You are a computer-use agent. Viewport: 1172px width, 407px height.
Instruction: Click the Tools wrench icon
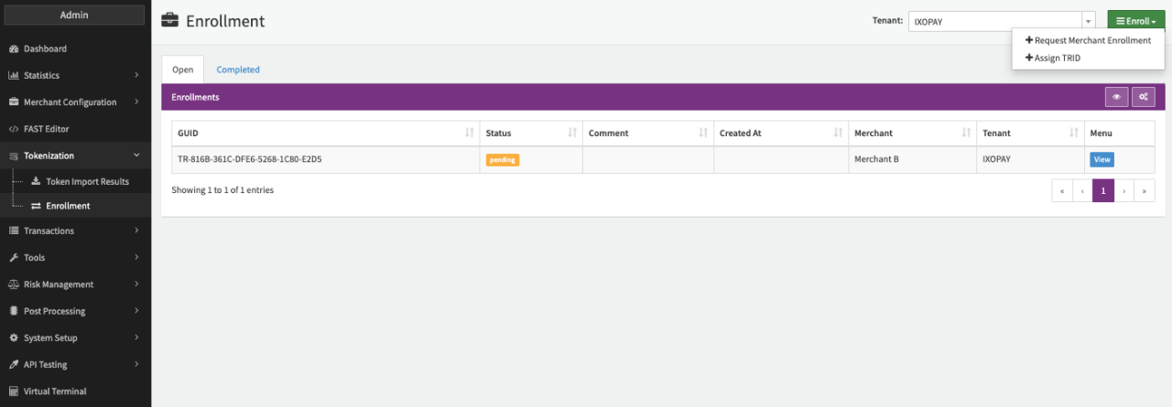14,258
